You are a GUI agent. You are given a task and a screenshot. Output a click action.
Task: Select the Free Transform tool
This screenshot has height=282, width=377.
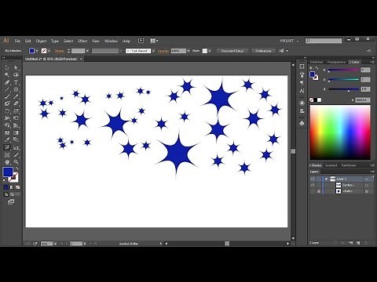[x=16, y=118]
